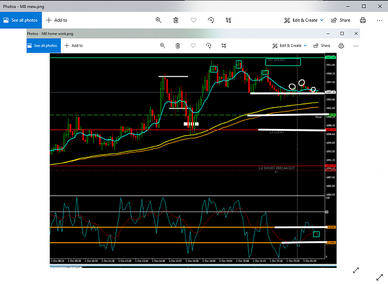Viewport: 388px width, 284px height.
Task: Open the print icon in the top toolbar
Action: [363, 20]
